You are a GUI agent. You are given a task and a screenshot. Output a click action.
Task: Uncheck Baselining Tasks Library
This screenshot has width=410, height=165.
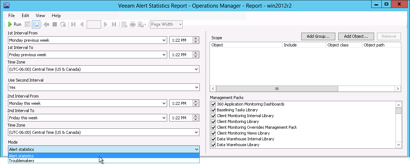coord(213,110)
